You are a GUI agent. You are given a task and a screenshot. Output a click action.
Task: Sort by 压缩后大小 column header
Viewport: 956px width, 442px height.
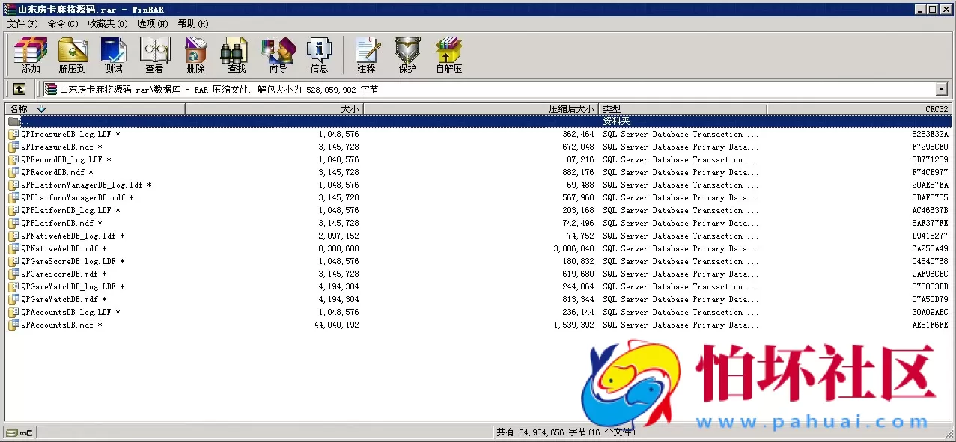coord(570,109)
